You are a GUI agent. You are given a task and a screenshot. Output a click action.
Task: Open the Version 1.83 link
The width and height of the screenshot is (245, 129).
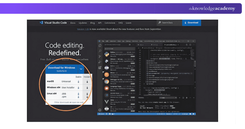[x=83, y=29]
